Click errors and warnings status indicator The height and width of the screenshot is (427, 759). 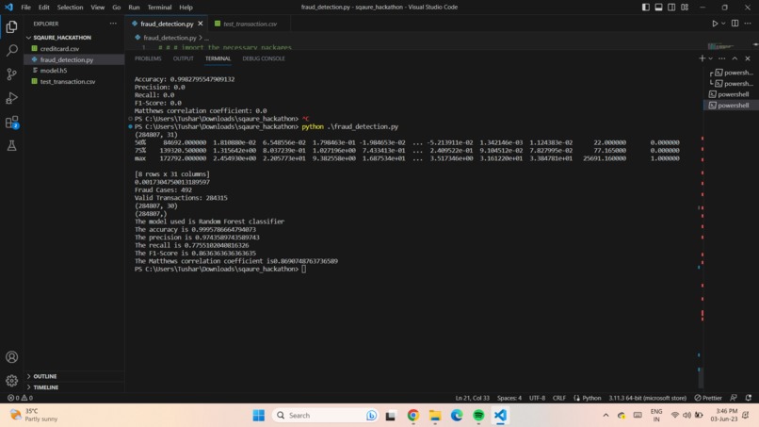click(x=20, y=398)
